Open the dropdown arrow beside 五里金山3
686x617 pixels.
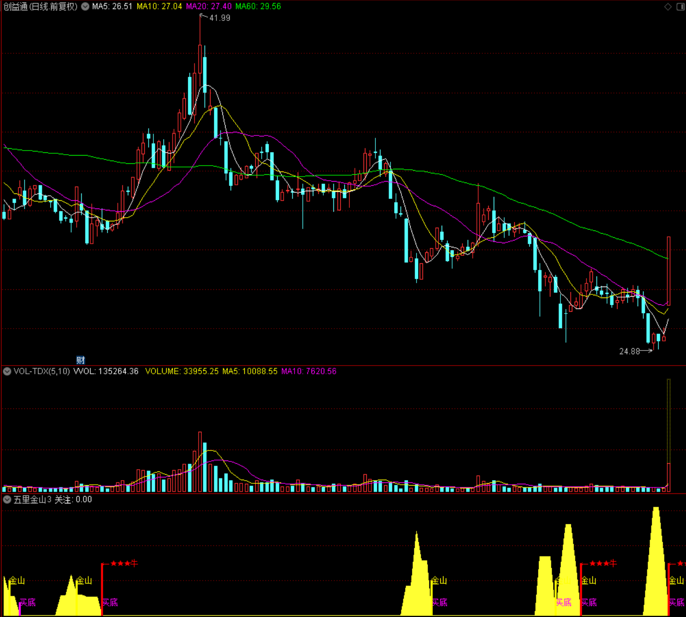[x=7, y=499]
